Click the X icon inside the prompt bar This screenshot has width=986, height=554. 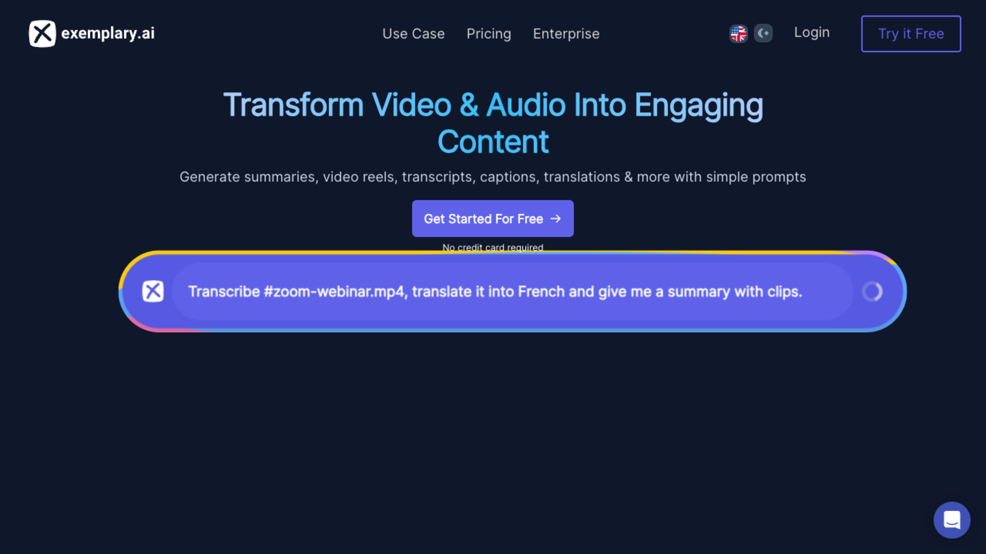(x=153, y=291)
